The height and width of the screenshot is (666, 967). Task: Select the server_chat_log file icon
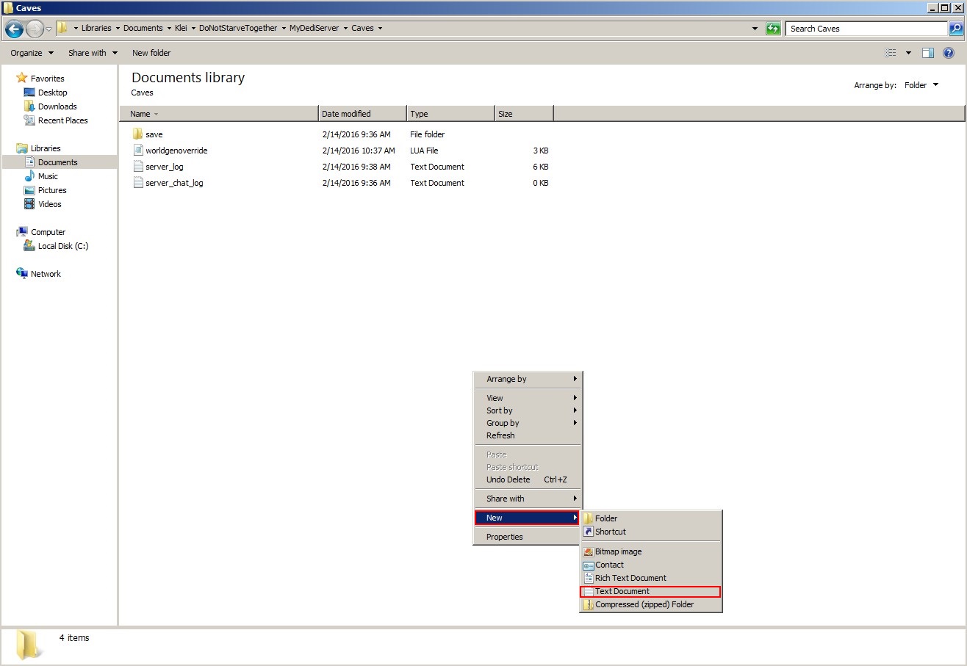click(137, 183)
